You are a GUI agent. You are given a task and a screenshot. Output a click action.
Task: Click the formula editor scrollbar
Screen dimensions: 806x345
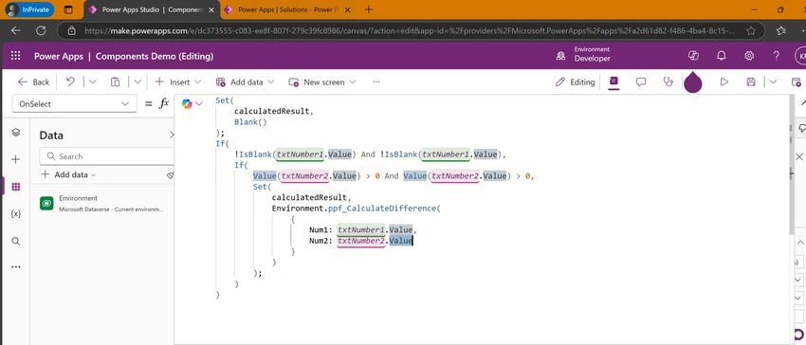[x=791, y=165]
